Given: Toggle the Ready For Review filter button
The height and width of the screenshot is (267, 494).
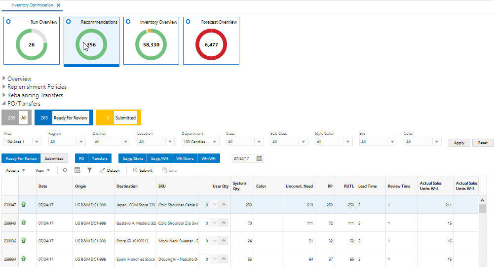Looking at the screenshot, I should click(x=21, y=158).
